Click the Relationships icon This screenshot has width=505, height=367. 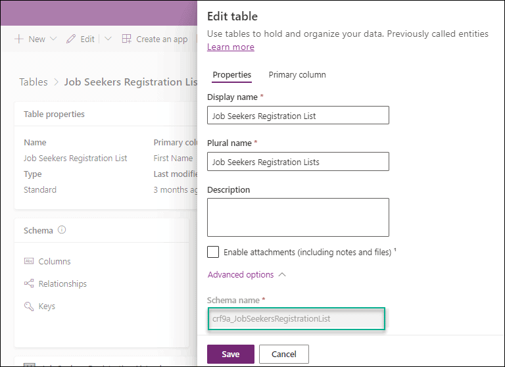click(x=29, y=283)
